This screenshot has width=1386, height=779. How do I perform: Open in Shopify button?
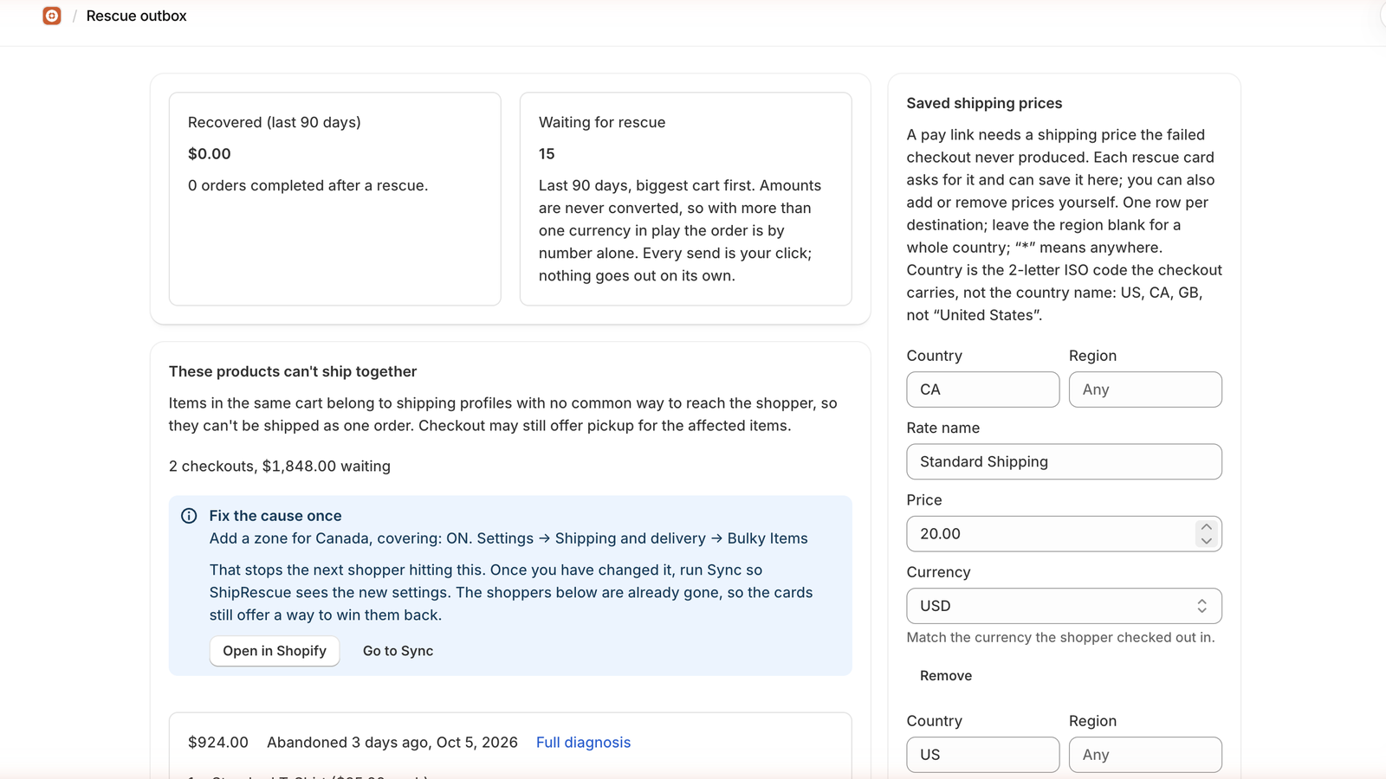coord(275,651)
